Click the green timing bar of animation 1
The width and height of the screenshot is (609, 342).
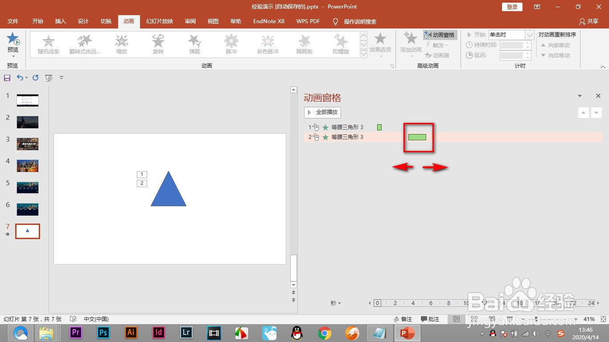tap(379, 127)
